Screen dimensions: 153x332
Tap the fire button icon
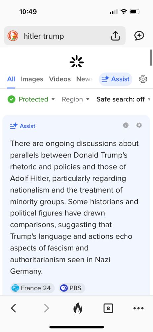[78, 308]
